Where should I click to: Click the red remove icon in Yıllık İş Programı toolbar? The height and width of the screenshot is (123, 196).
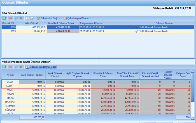10,67
